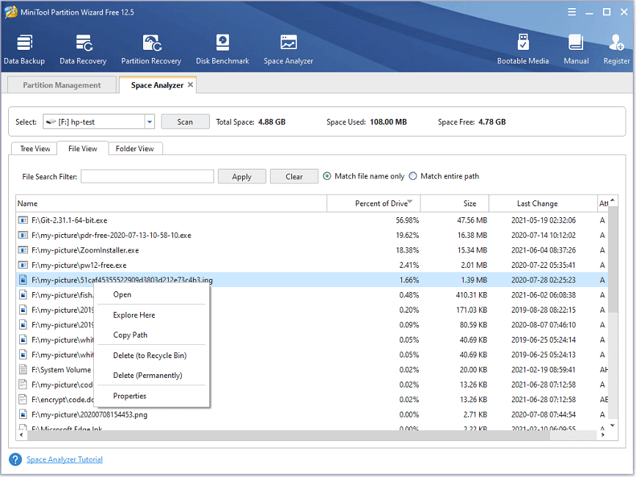The image size is (636, 477).
Task: Open Partition Recovery tool
Action: click(x=151, y=49)
